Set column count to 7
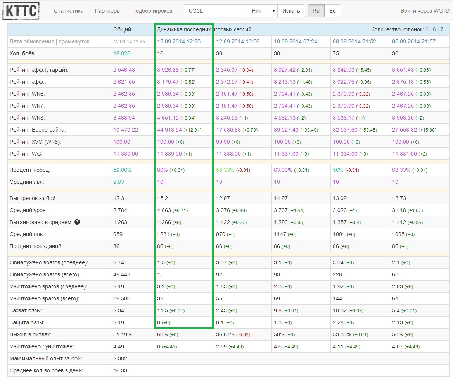The image size is (453, 379). pos(441,29)
